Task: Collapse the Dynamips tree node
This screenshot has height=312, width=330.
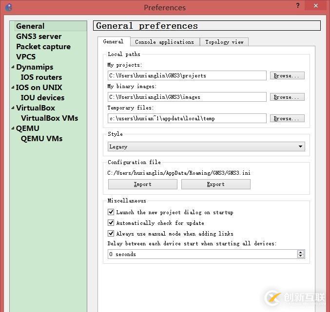Action: pos(13,67)
